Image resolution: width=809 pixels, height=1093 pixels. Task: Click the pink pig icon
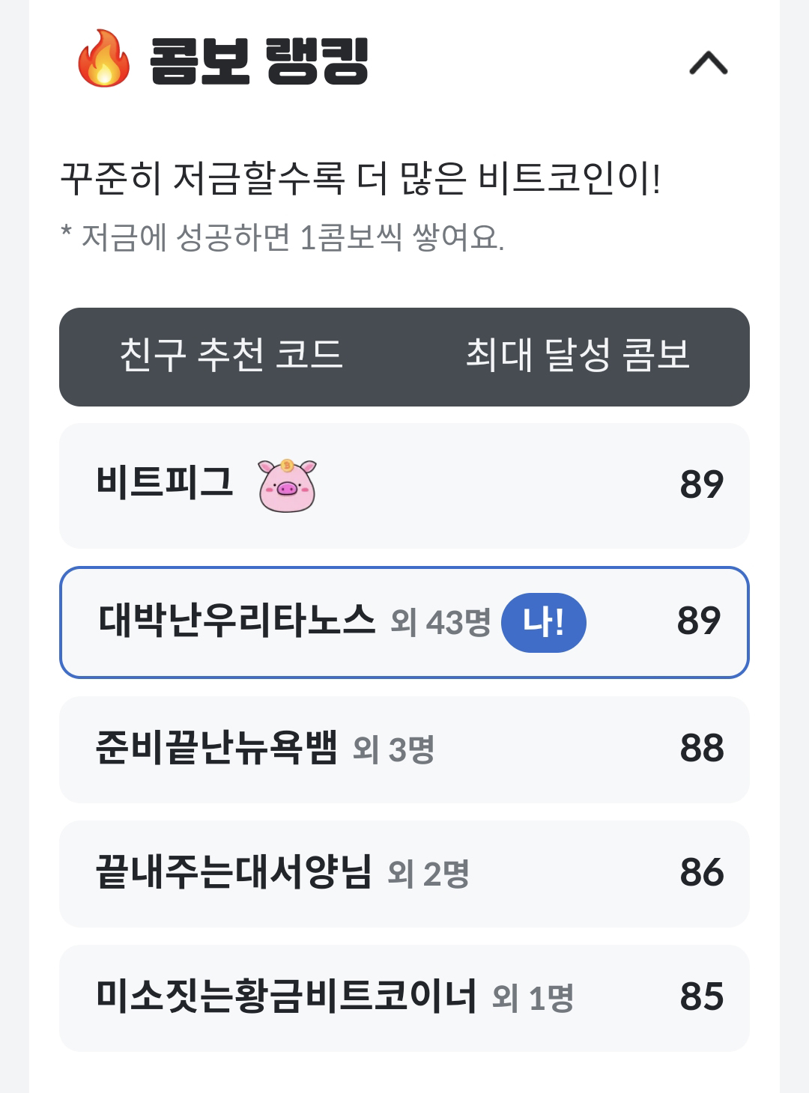pos(288,486)
